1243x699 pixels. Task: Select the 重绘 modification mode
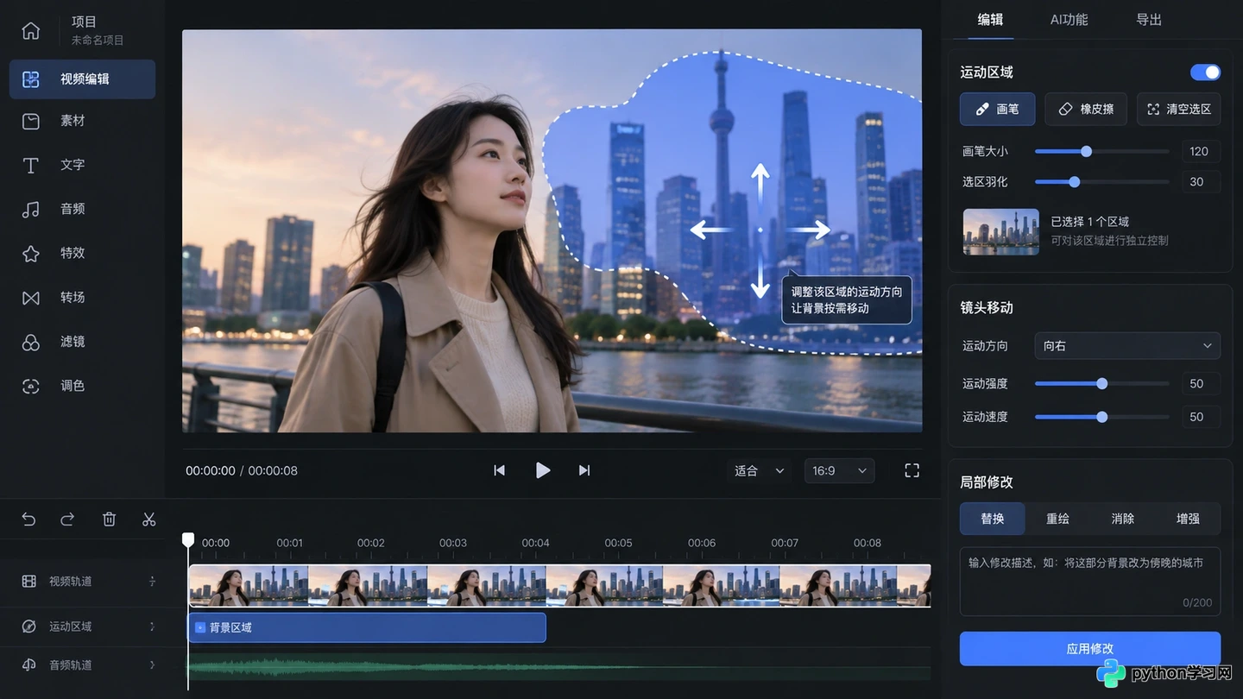pos(1057,519)
